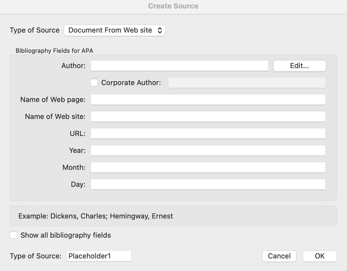Toggle Show all bibliography fields checkbox
This screenshot has width=347, height=271.
(x=13, y=235)
